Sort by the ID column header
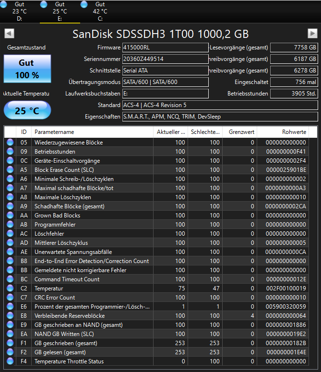This screenshot has height=372, width=321. pos(24,132)
